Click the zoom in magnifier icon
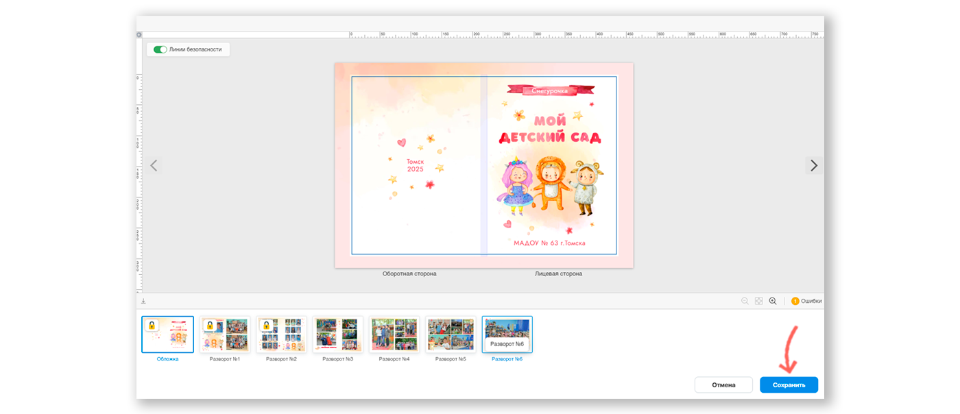This screenshot has width=960, height=414. click(x=773, y=301)
